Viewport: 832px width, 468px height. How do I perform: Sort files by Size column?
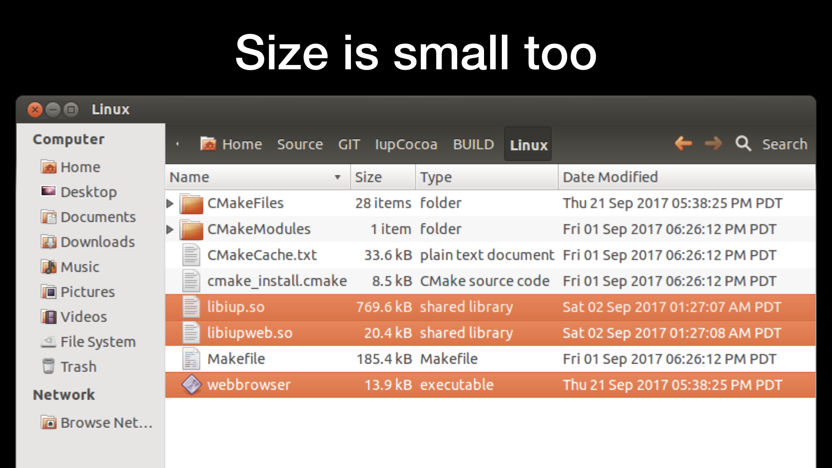click(x=368, y=177)
